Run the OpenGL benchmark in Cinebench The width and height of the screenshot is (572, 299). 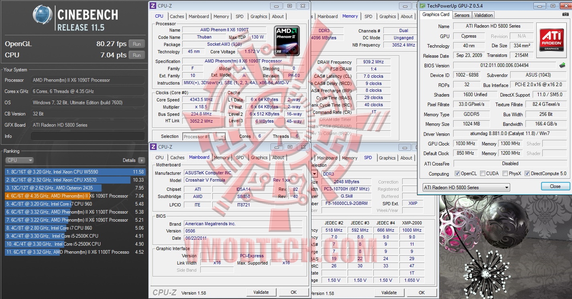click(x=137, y=44)
